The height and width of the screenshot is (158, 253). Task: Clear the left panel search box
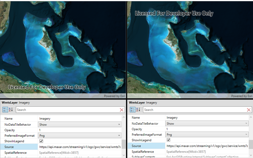(x=122, y=110)
